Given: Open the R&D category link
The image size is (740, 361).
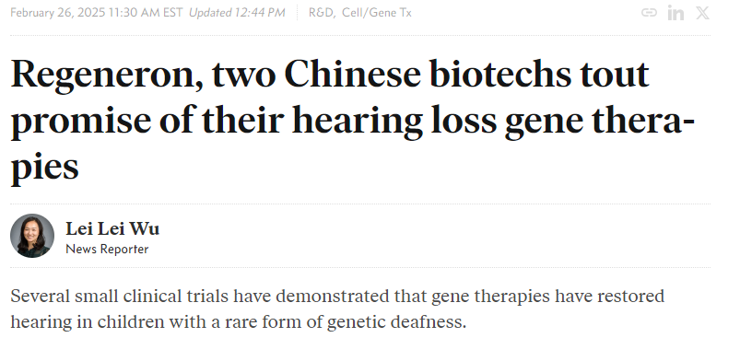Looking at the screenshot, I should point(322,13).
